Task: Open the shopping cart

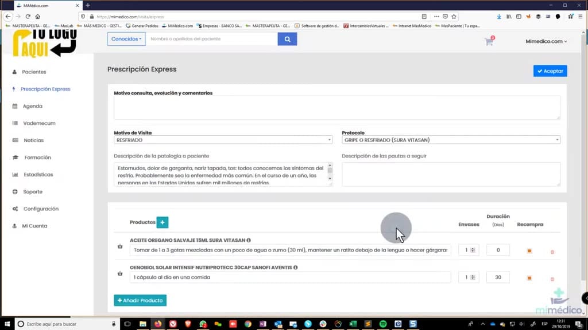Action: click(x=489, y=41)
